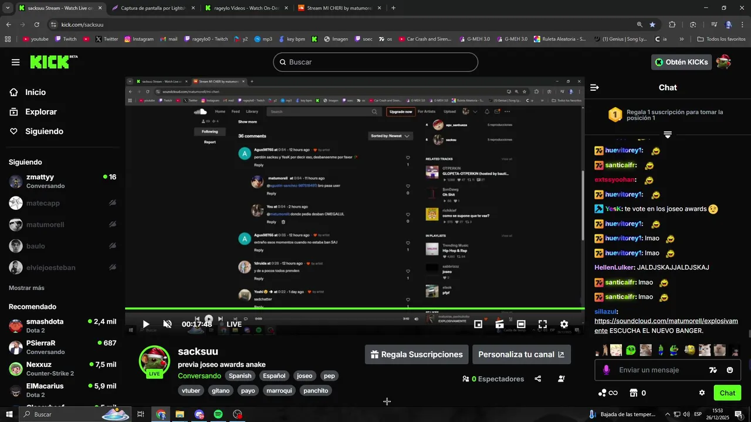Open matecapp followed channel

tap(62, 203)
